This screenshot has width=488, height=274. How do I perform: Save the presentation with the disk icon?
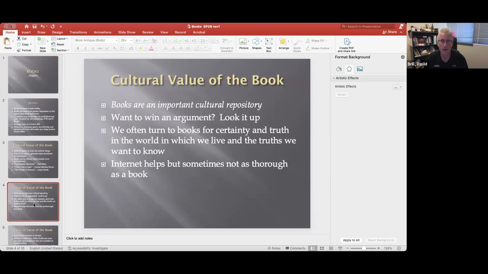[34, 26]
